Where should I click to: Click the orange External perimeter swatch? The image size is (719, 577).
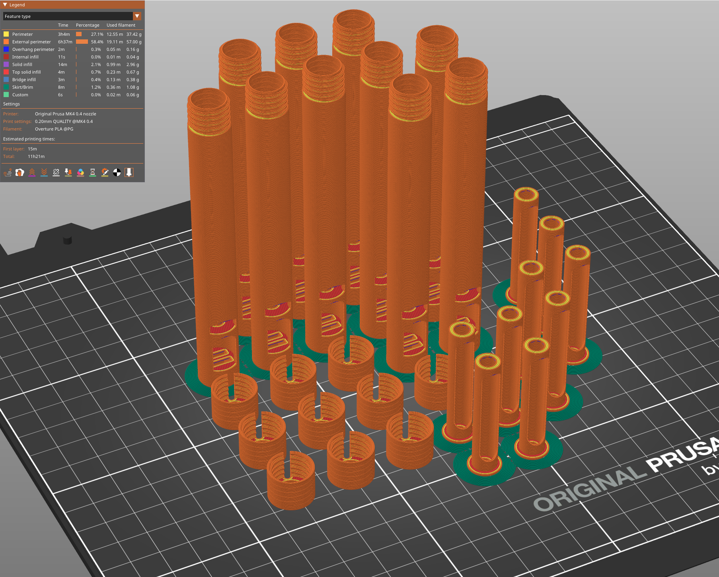point(6,42)
